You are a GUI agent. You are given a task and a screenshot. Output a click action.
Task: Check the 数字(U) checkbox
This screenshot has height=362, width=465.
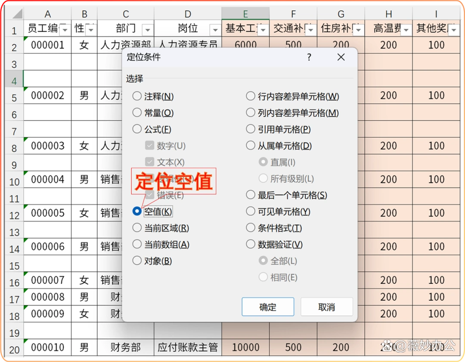pos(149,145)
